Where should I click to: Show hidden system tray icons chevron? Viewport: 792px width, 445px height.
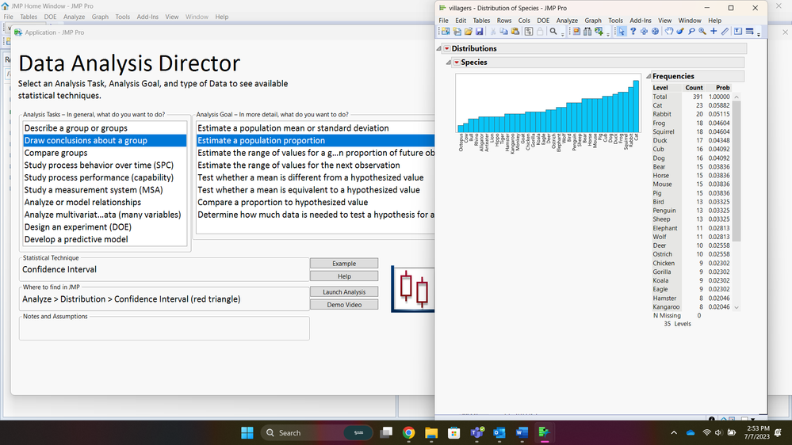pos(674,432)
